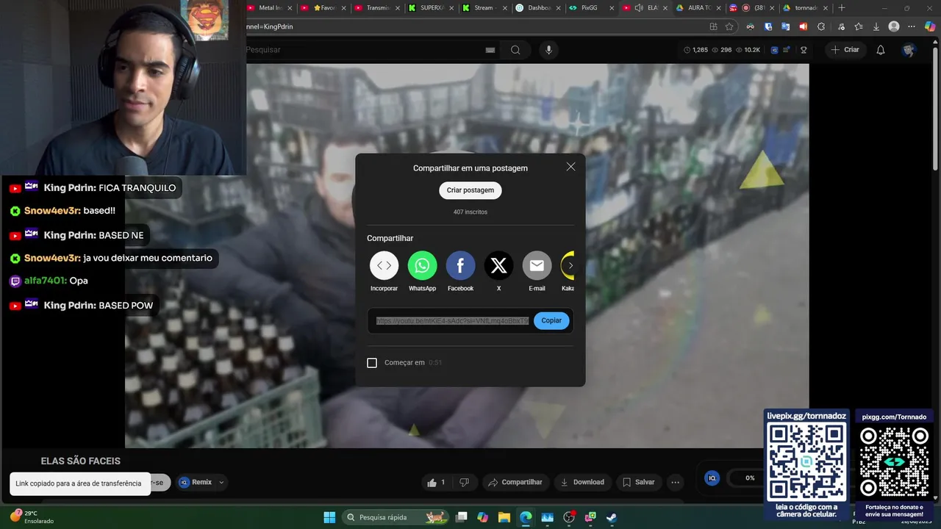Screen dimensions: 941x529
Task: Open the Compartilhar share button under the video
Action: click(x=515, y=482)
